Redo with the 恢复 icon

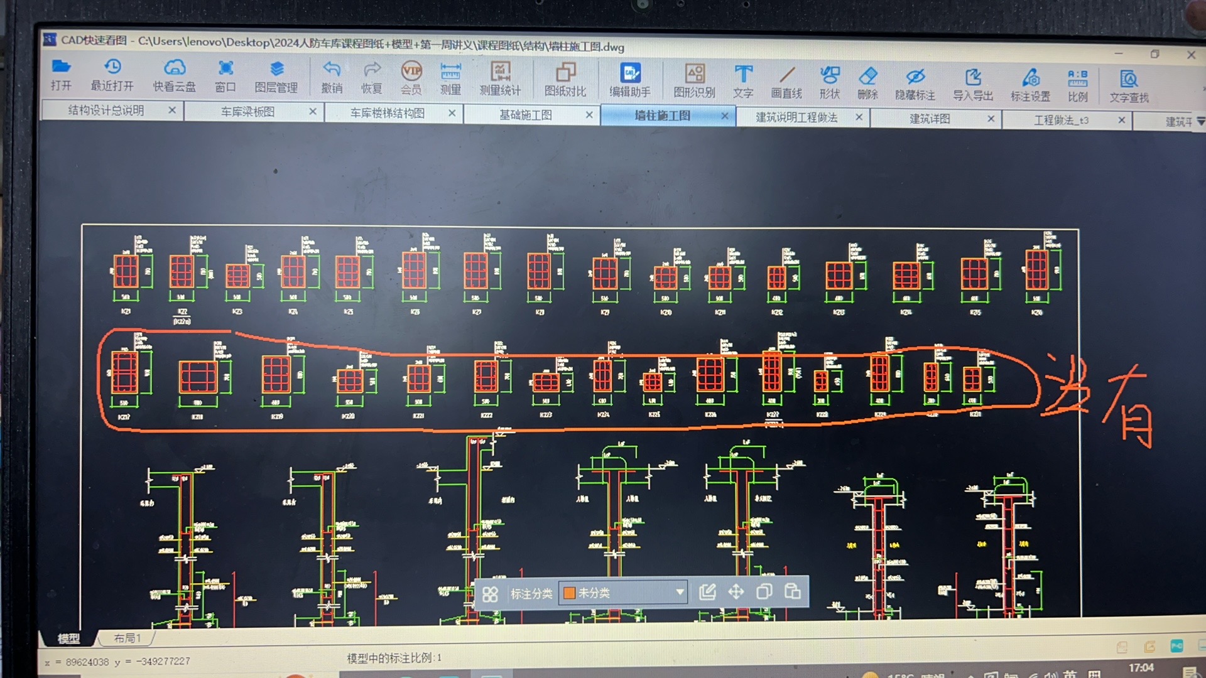(x=372, y=78)
